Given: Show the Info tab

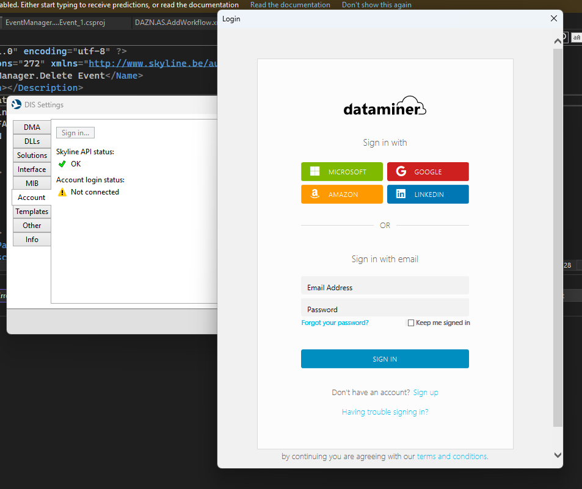Looking at the screenshot, I should click(32, 240).
